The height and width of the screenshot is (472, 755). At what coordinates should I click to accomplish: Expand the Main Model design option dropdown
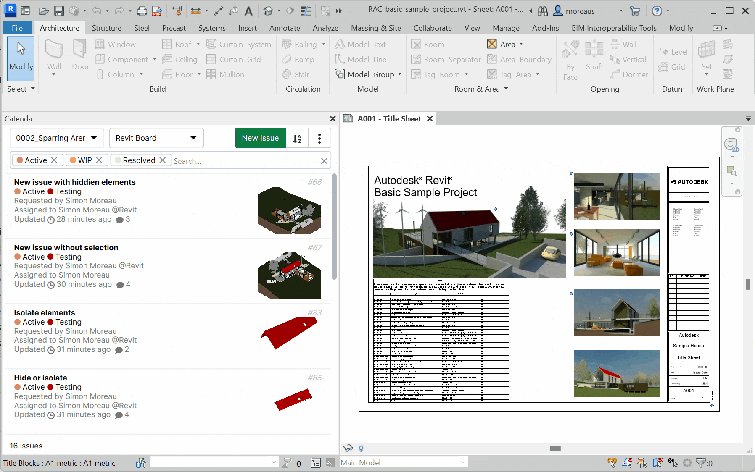pos(463,462)
